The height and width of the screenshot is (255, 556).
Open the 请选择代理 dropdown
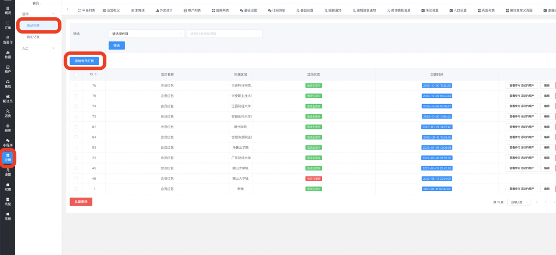point(146,34)
